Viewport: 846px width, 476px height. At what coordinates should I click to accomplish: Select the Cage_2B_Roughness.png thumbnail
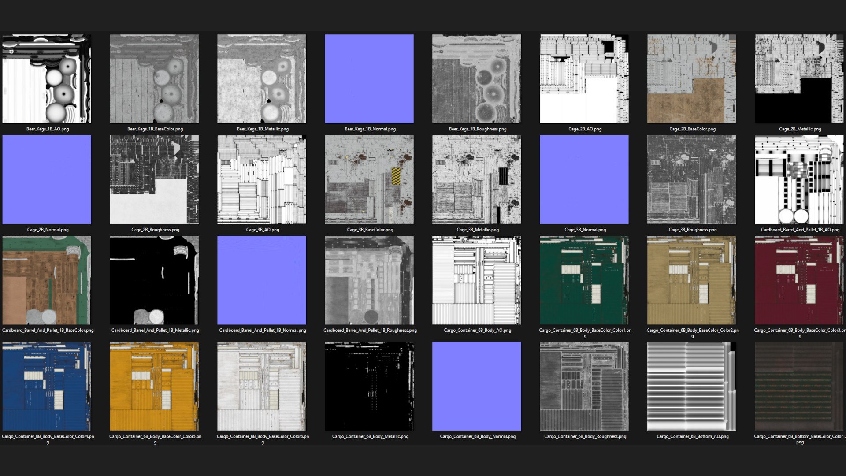click(x=154, y=179)
